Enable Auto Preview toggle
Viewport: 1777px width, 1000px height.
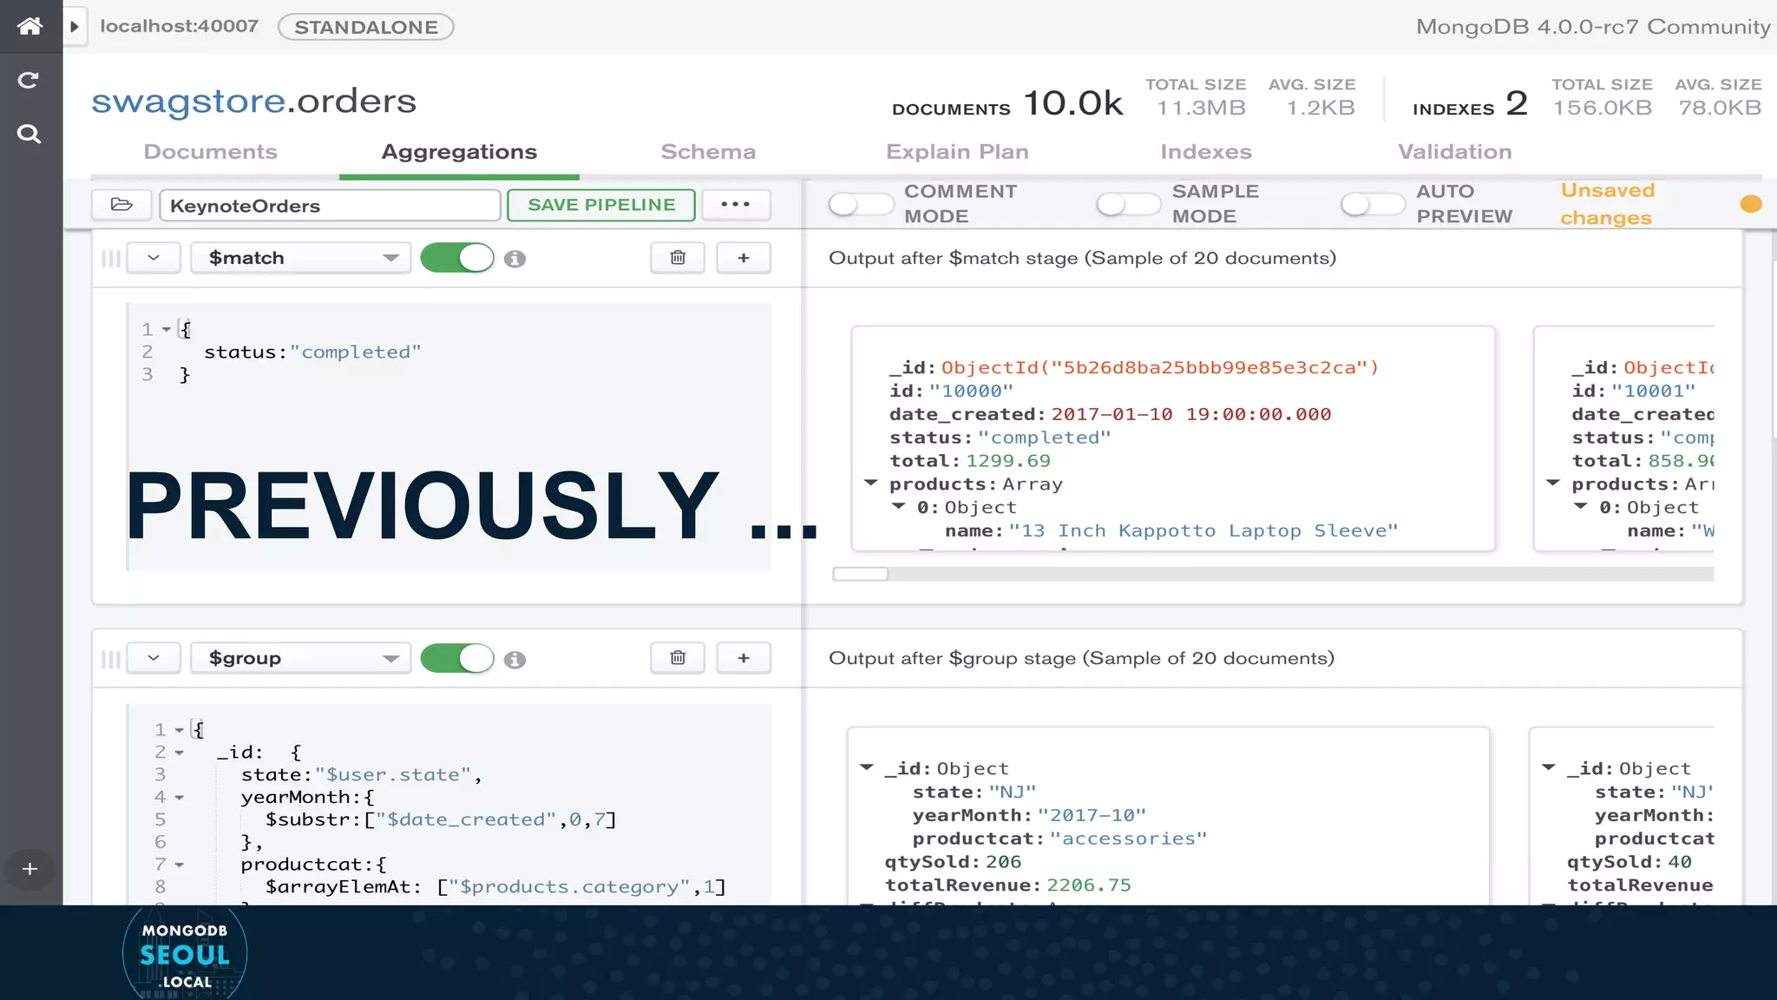tap(1372, 204)
